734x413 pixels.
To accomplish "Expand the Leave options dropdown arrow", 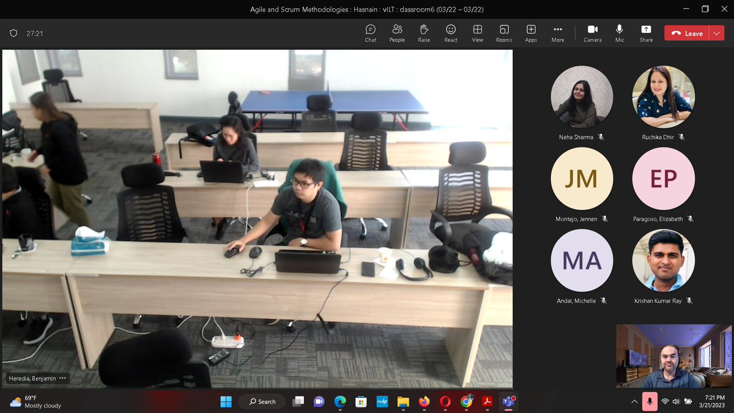I will pyautogui.click(x=717, y=34).
